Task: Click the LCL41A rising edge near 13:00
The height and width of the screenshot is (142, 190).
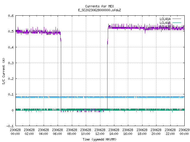Action: pos(107,75)
